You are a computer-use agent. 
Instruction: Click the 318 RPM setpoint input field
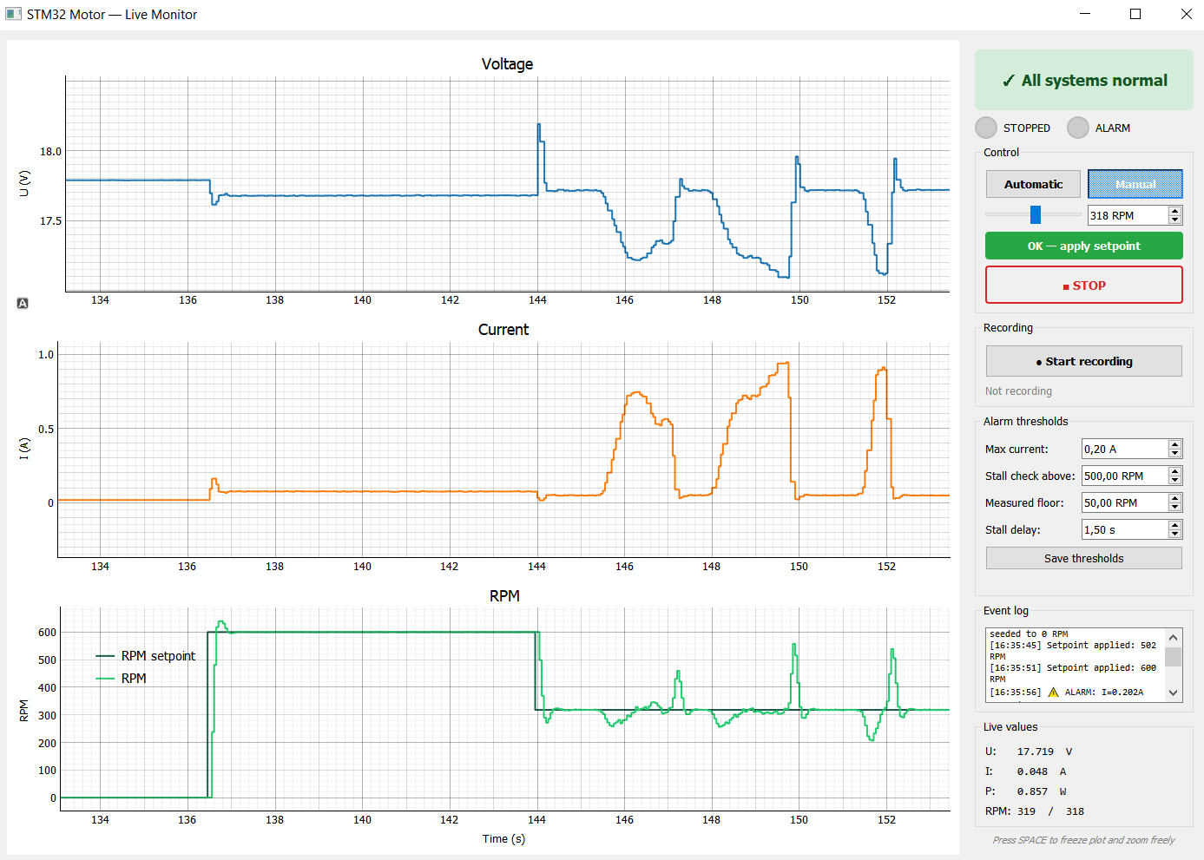(1128, 215)
